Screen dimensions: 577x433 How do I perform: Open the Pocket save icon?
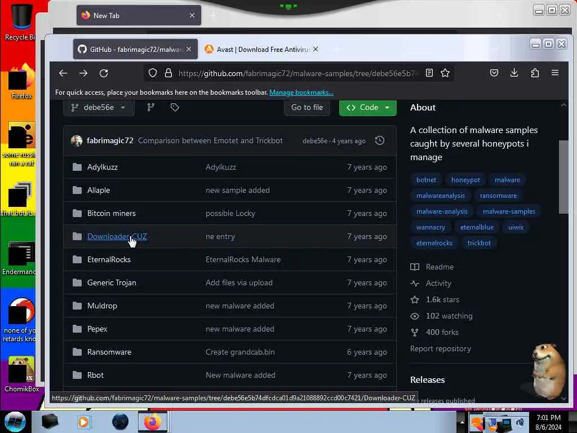(494, 73)
